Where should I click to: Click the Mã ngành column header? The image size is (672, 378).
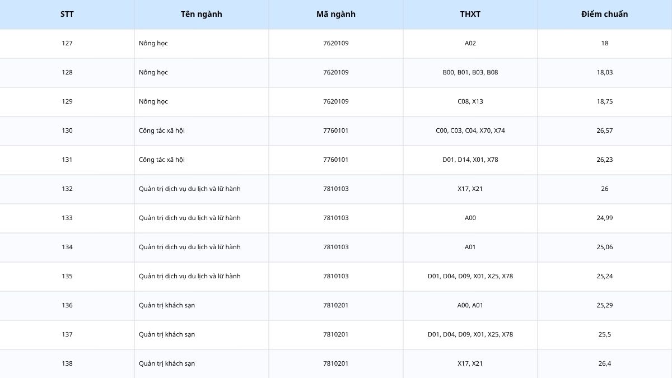336,15
